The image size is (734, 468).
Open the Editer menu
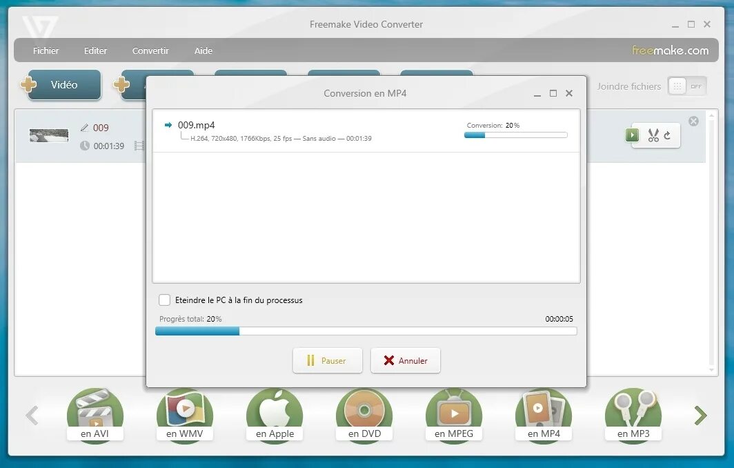(95, 50)
